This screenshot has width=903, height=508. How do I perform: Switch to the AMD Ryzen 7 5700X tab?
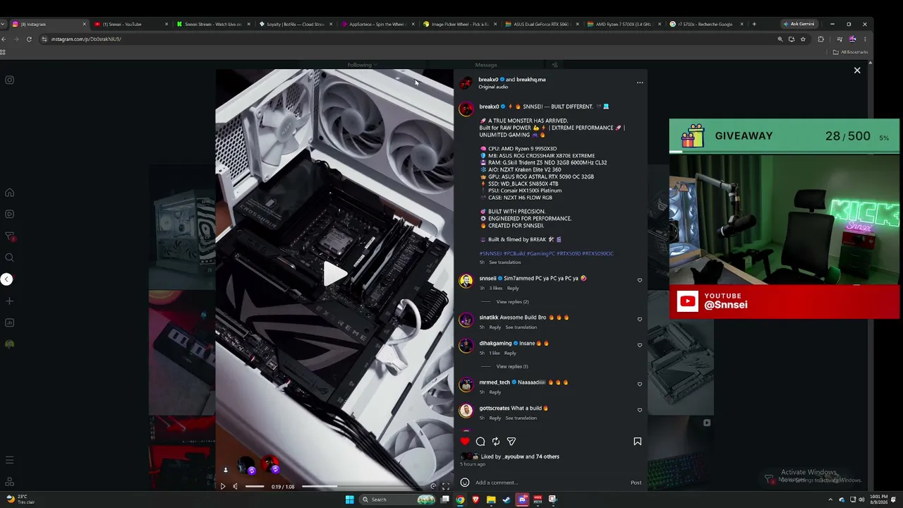(x=624, y=24)
